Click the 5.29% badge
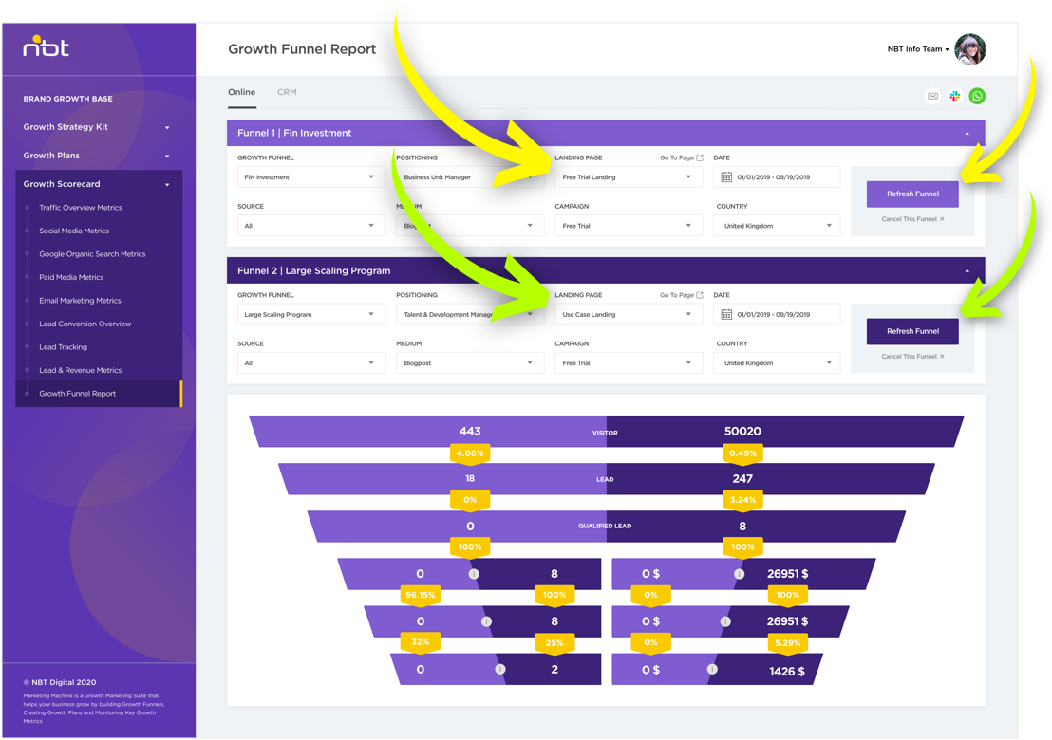 [x=788, y=643]
